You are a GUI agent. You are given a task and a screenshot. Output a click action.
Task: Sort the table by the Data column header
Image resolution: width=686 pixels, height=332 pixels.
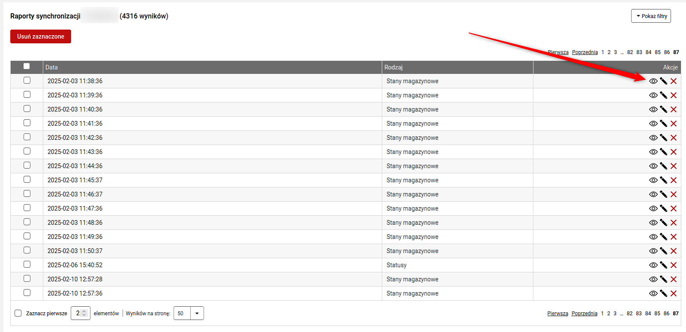(51, 67)
